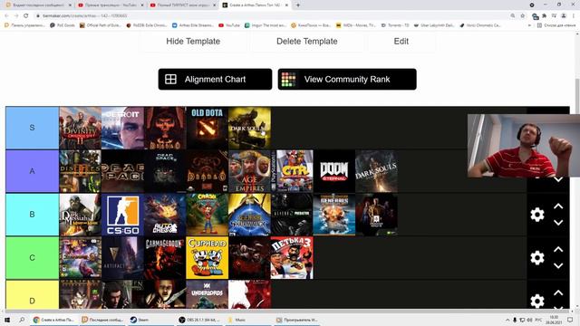Select the Artifact cover in C tier

coord(123,257)
